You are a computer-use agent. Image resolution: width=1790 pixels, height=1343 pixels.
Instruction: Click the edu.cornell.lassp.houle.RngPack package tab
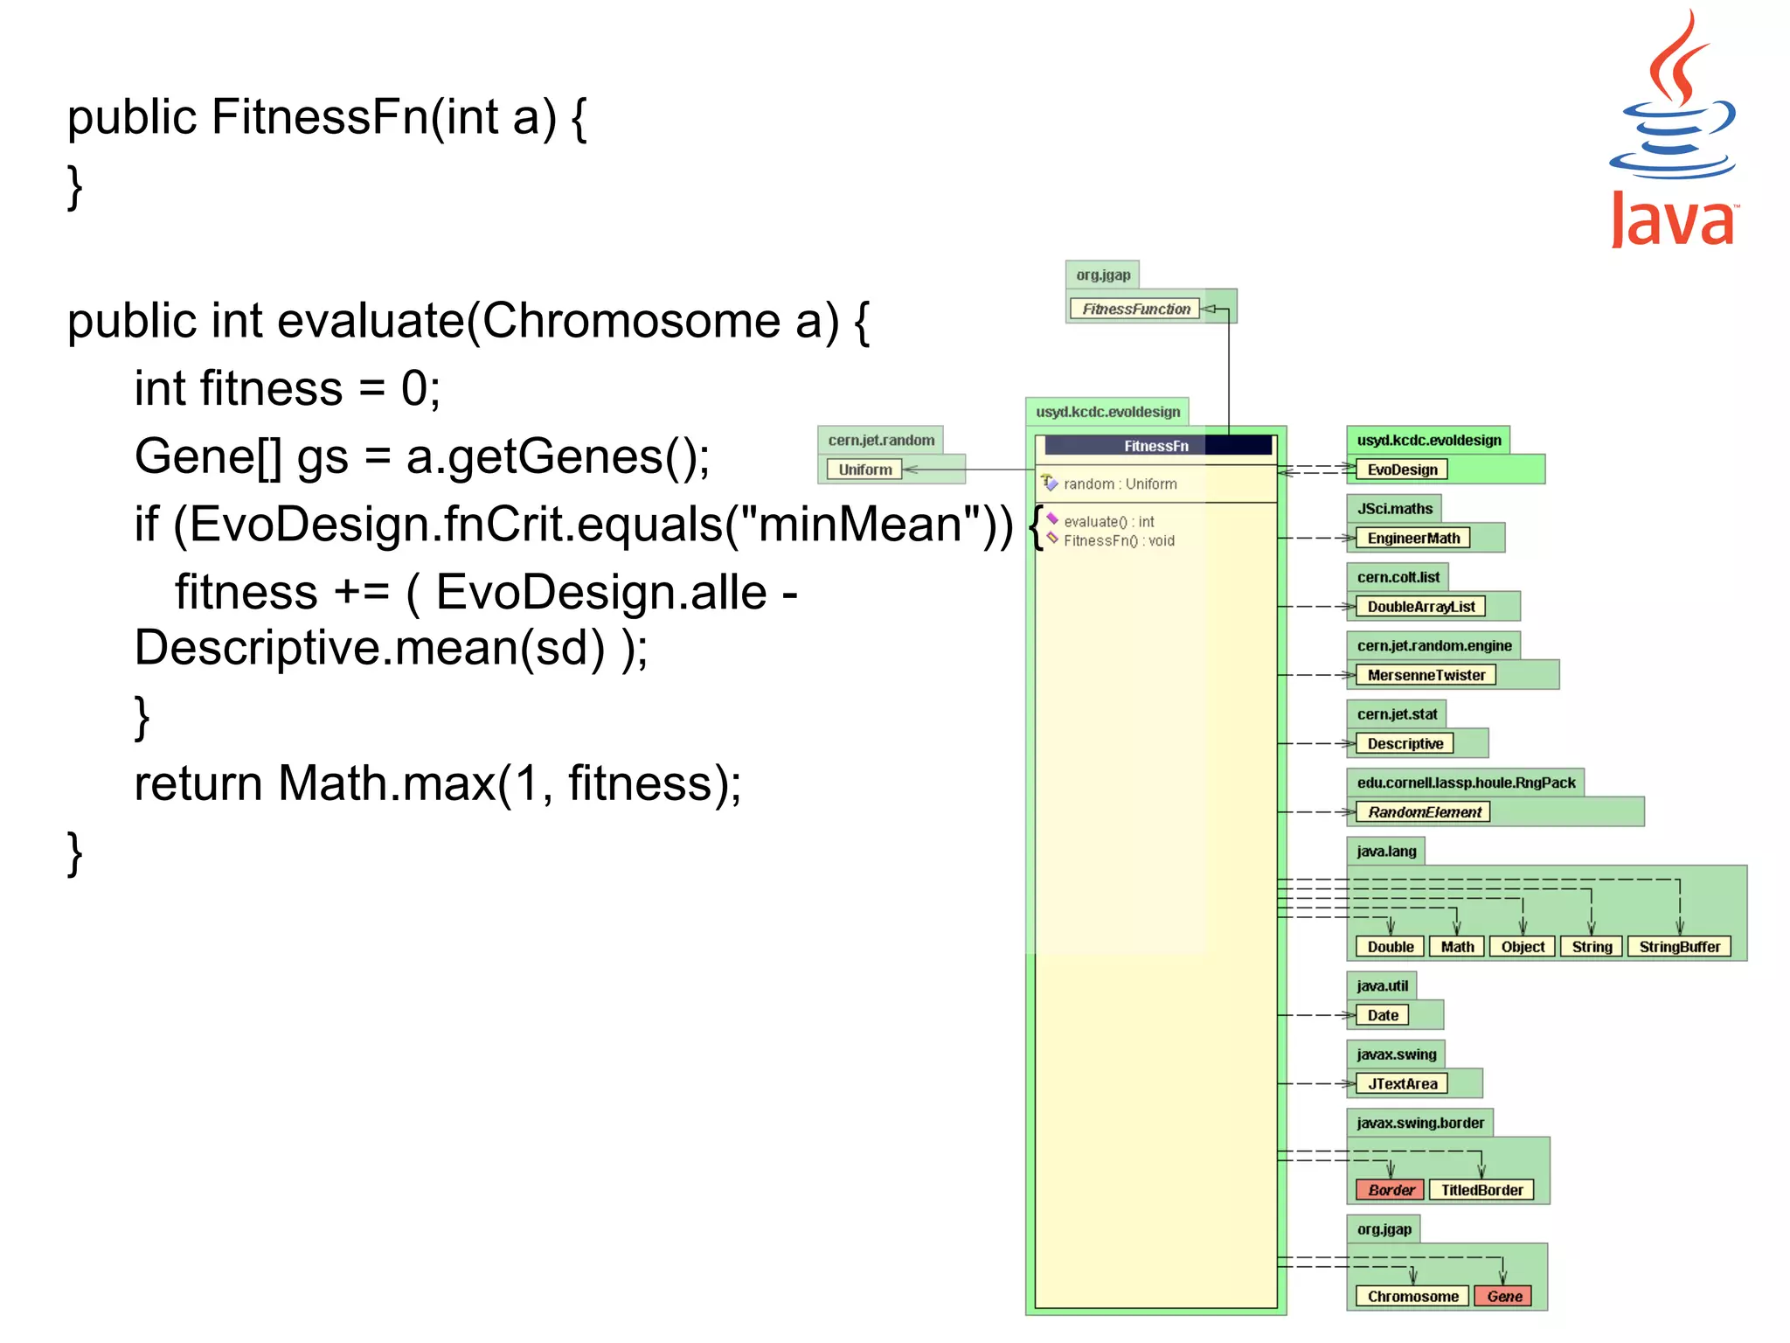(x=1466, y=783)
